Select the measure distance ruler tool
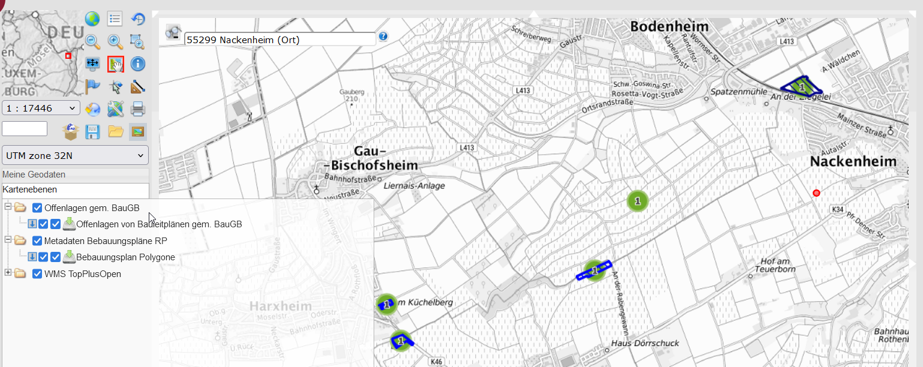Image resolution: width=923 pixels, height=367 pixels. point(138,87)
